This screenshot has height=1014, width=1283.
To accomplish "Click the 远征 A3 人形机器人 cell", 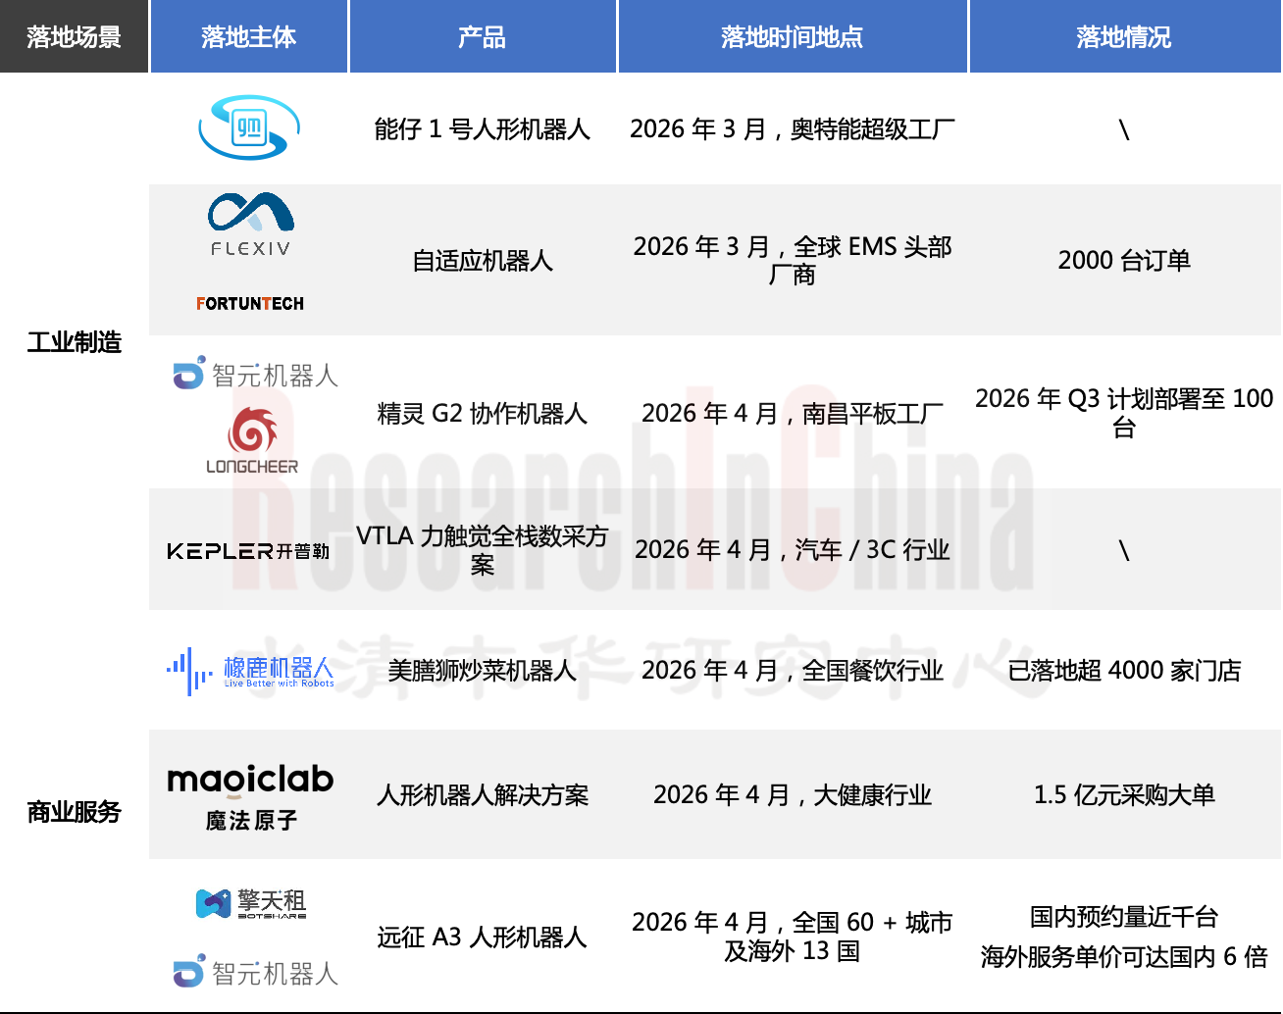I will pyautogui.click(x=483, y=938).
